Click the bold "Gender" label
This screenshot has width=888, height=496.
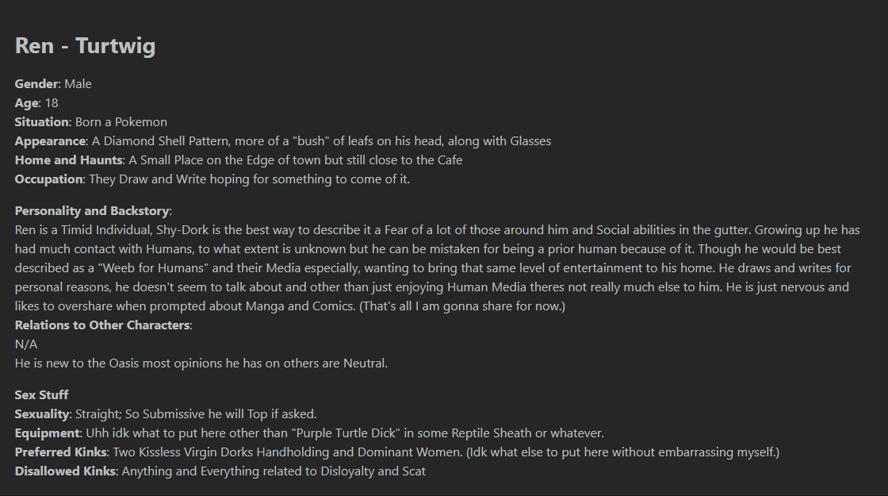[x=36, y=84]
